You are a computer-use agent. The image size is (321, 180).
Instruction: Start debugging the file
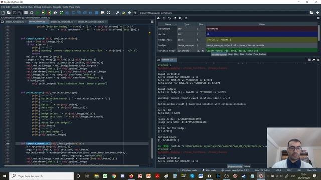tap(67, 13)
